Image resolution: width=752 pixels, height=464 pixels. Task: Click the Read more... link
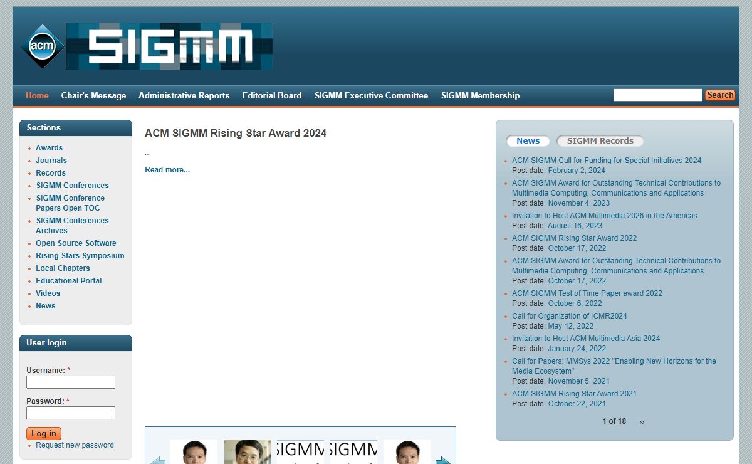click(x=167, y=170)
